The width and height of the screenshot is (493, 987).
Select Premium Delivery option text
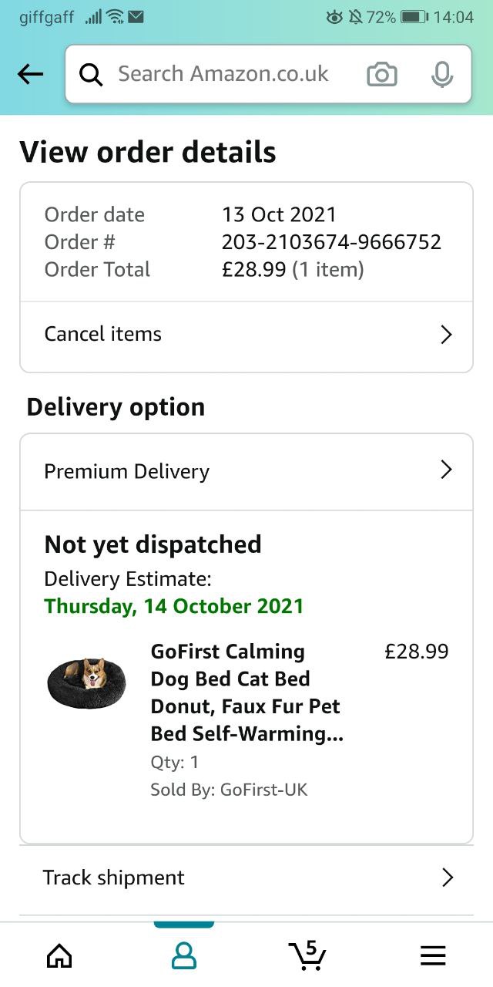pos(127,471)
